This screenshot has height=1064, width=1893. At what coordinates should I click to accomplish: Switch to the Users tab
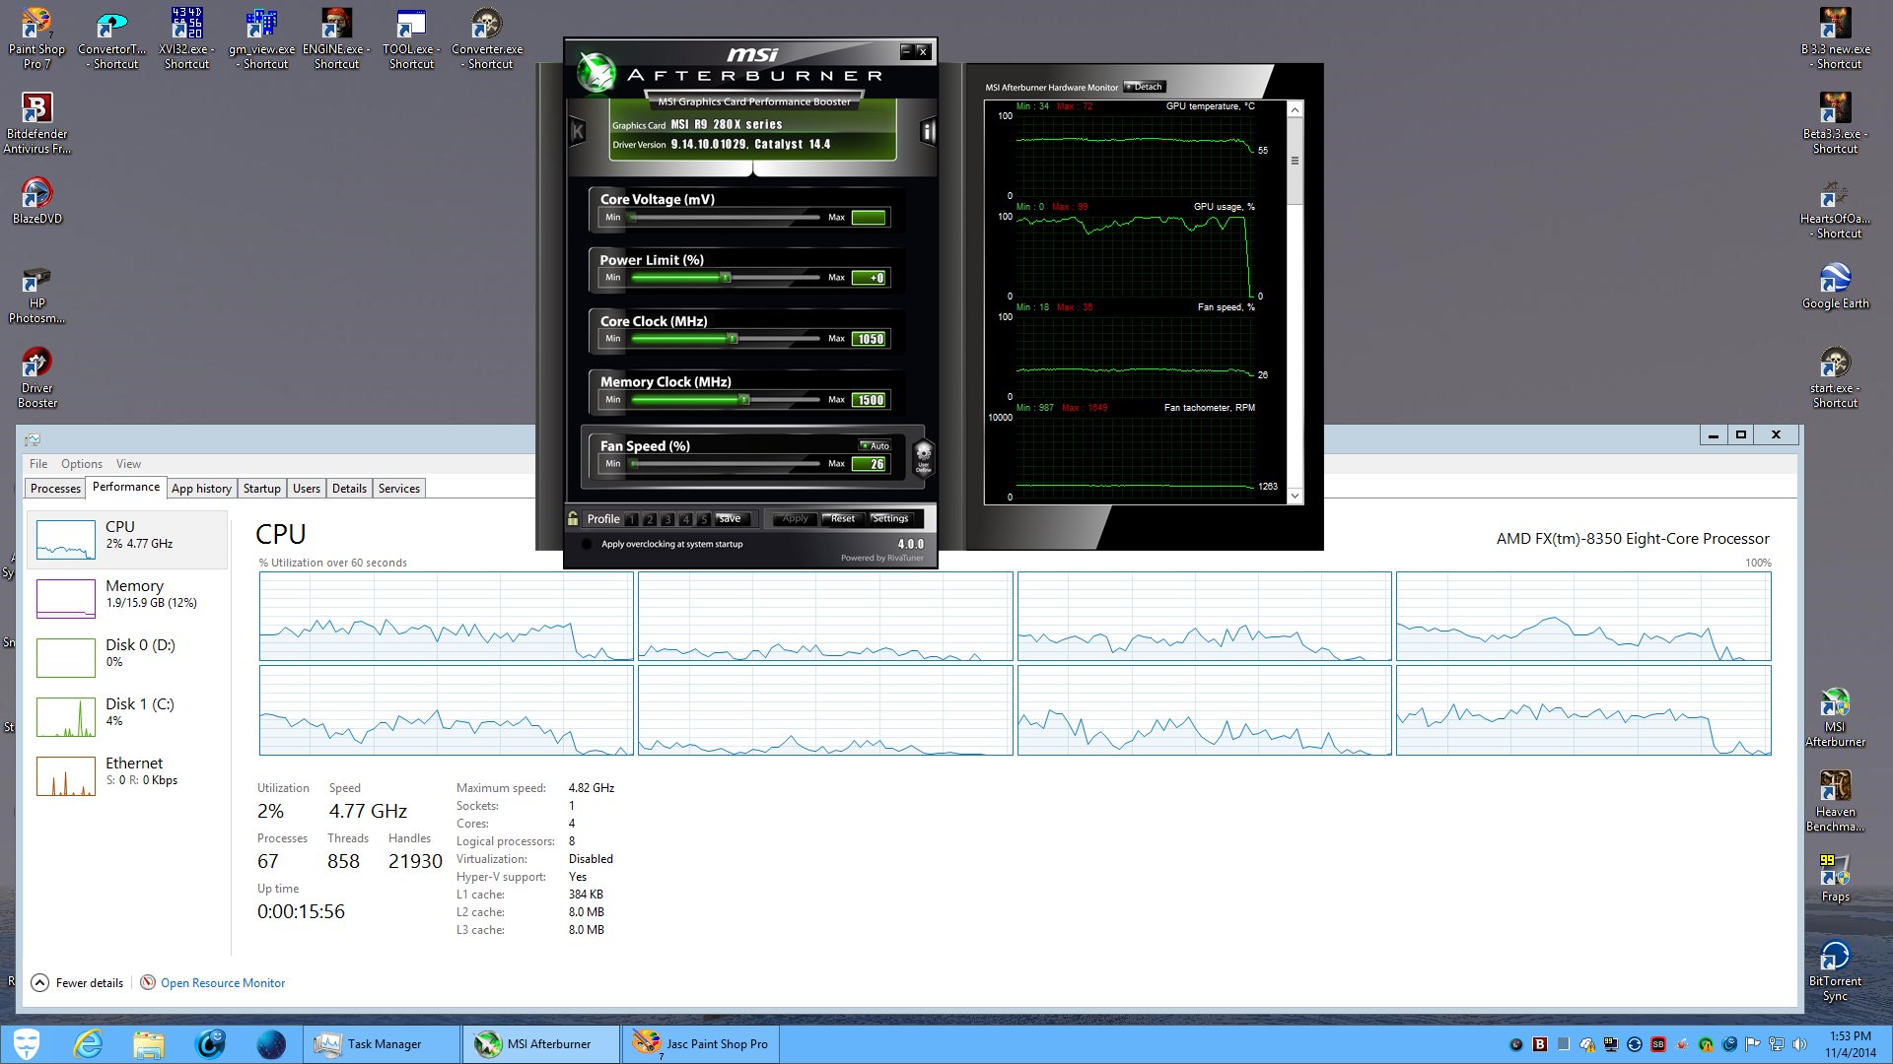(307, 489)
